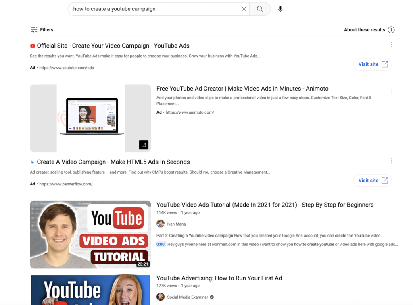
Task: Start voice search with the microphone icon
Action: pyautogui.click(x=280, y=9)
